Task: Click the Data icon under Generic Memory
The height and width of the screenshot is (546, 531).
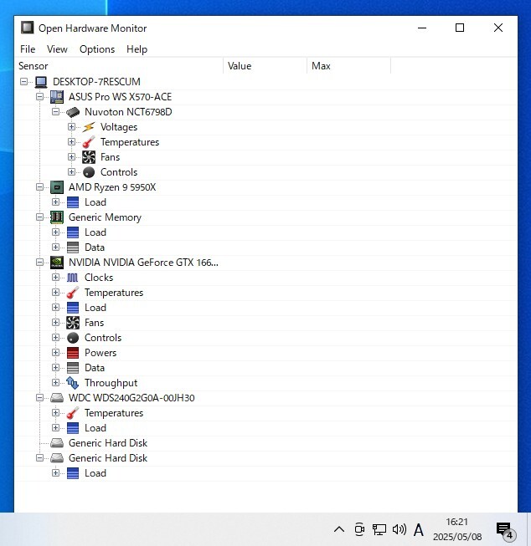Action: (x=73, y=247)
